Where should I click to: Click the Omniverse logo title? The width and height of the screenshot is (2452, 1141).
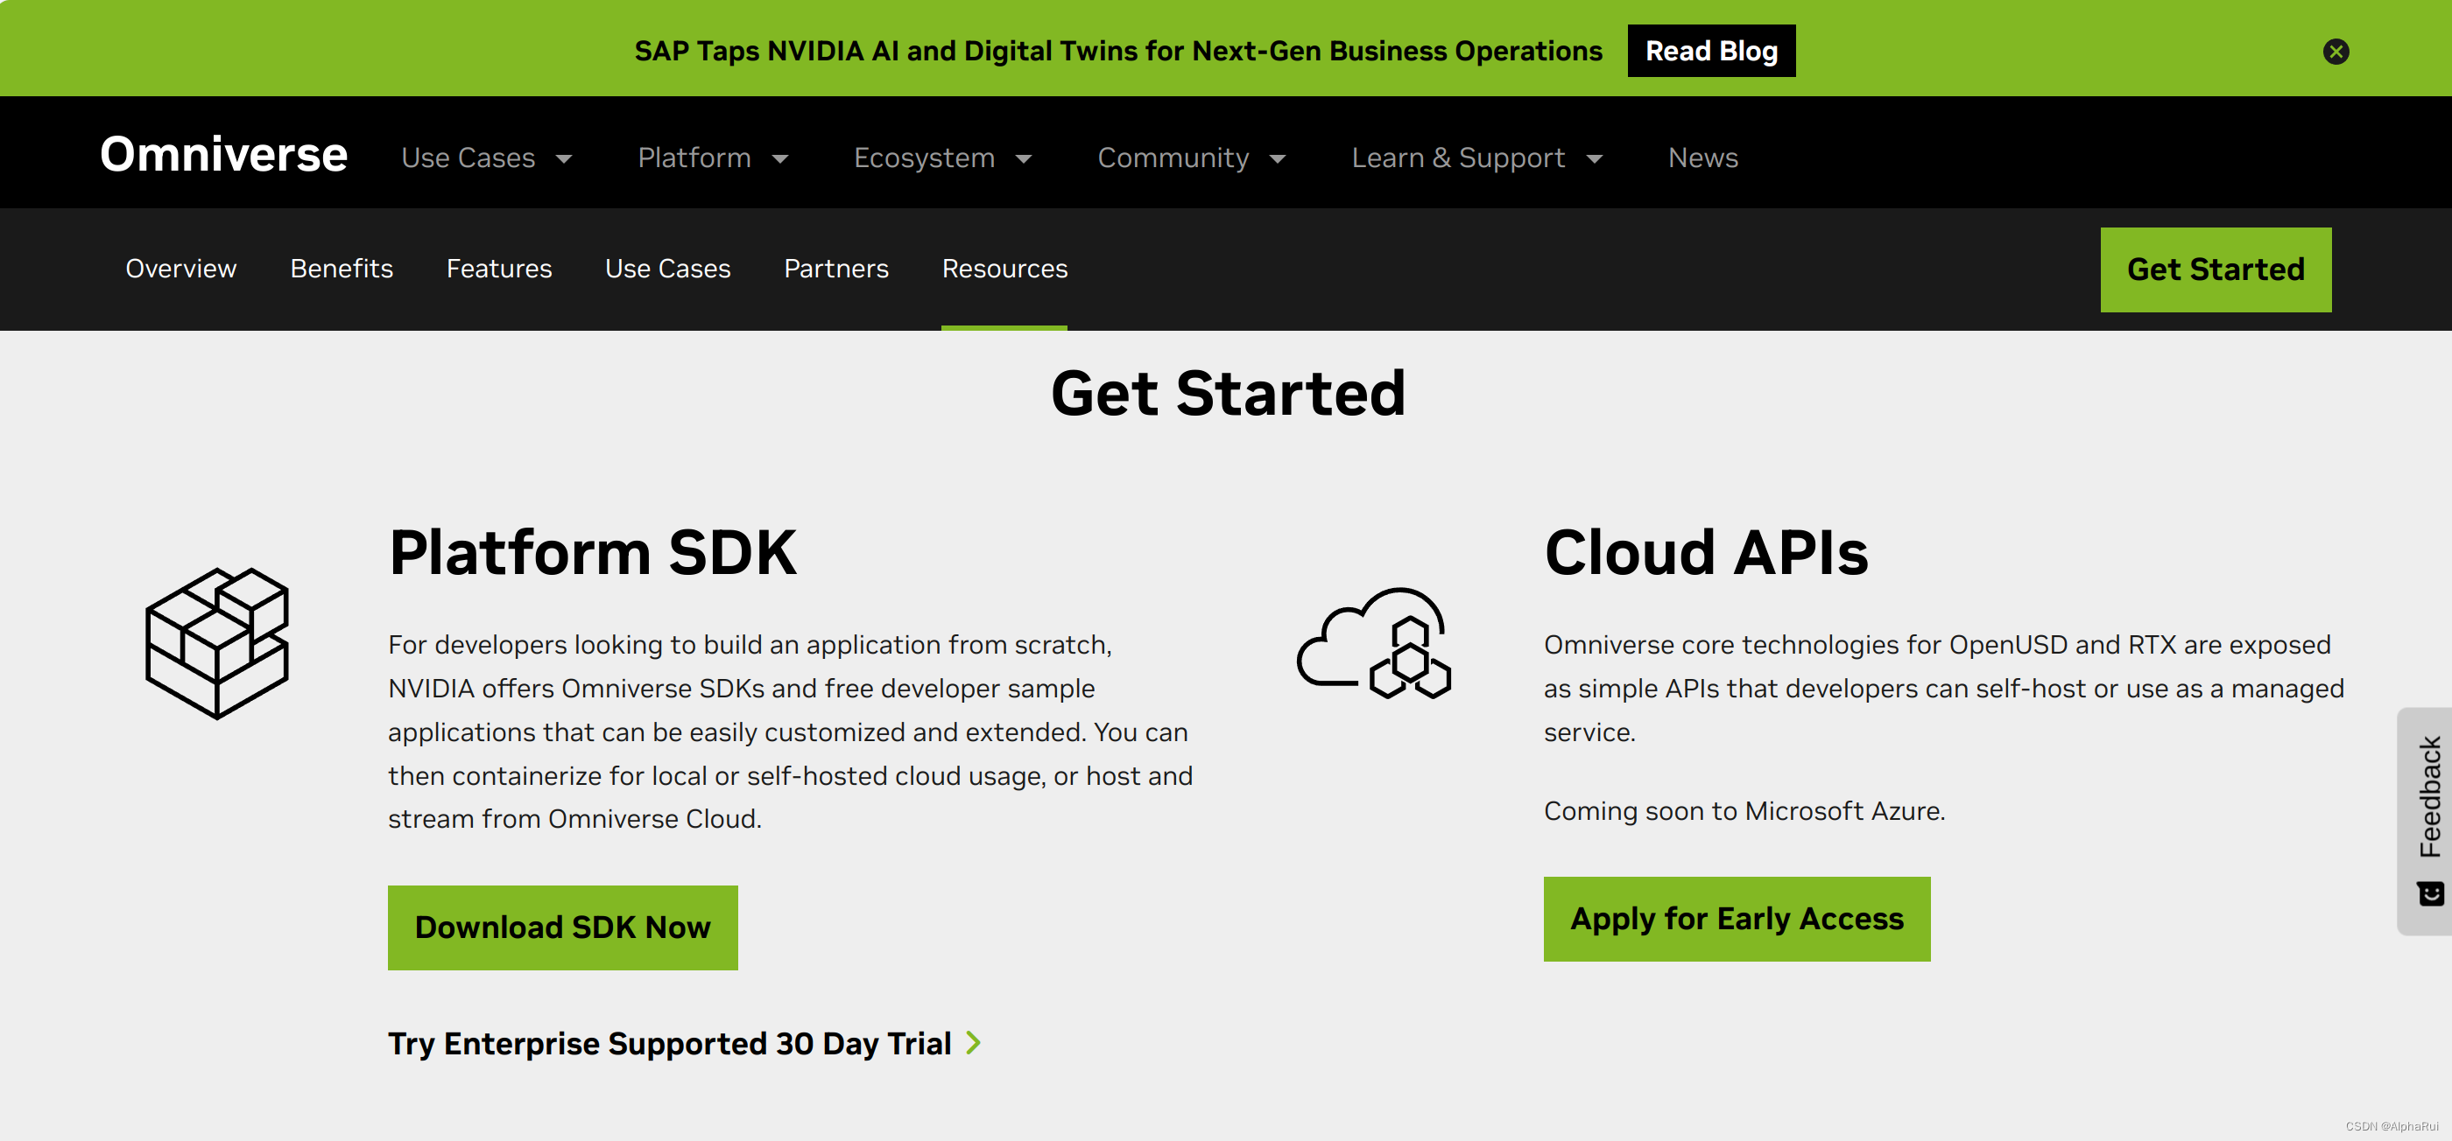[223, 154]
